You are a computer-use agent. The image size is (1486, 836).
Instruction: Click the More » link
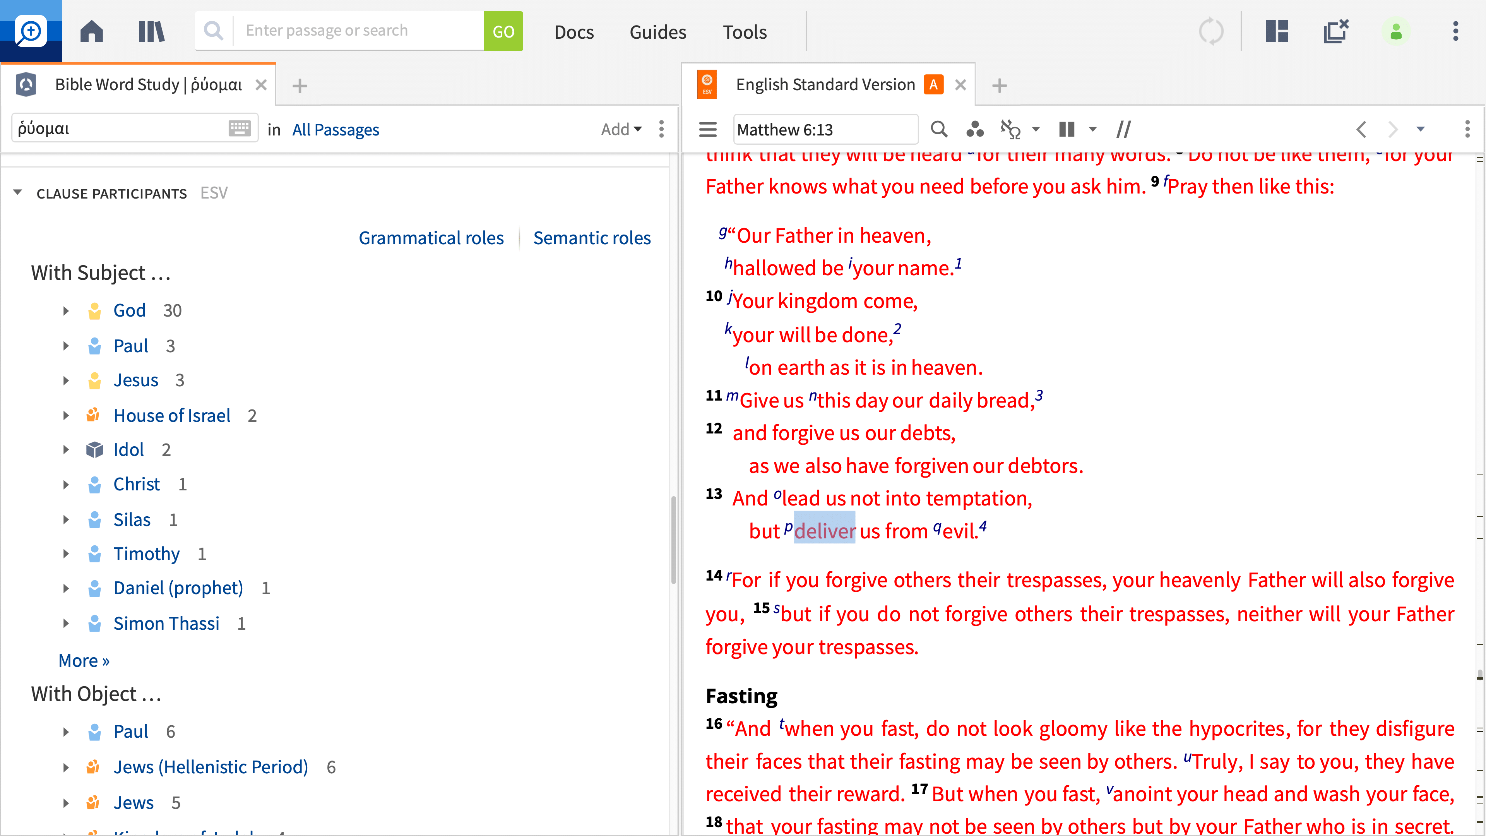pos(84,660)
